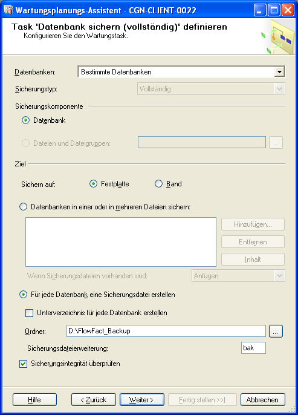Click the wizard title bar app icon
The width and height of the screenshot is (298, 415).
pyautogui.click(x=8, y=10)
